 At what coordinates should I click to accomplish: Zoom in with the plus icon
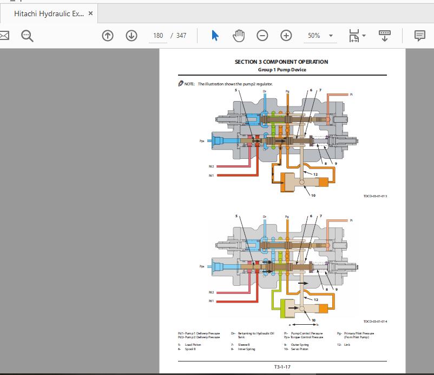coord(286,36)
